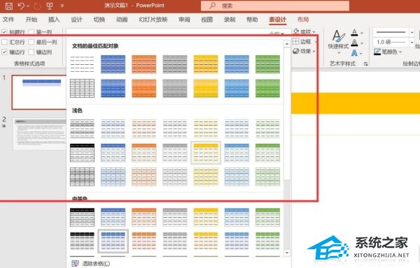Viewport: 420px width, 268px height.
Task: Choose the selected blue medium style with thick border
Action: (x=113, y=241)
